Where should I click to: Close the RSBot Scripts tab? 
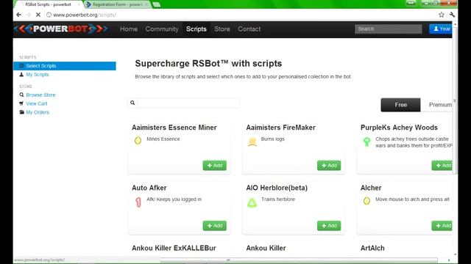point(79,4)
